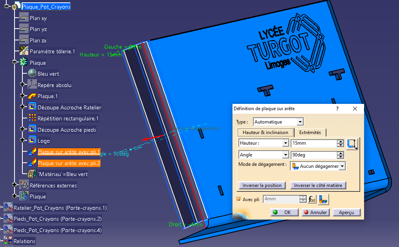Click the green "Hauteur = 15mm" label in the viewport
Screen dimensions: 399x247
pyautogui.click(x=101, y=54)
